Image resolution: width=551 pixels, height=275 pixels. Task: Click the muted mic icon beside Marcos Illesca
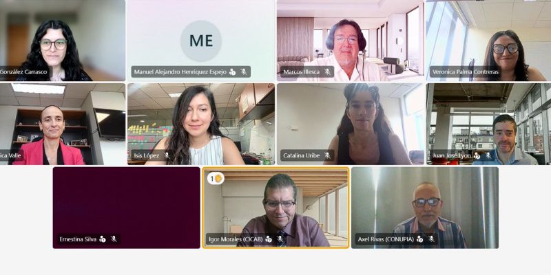(327, 72)
